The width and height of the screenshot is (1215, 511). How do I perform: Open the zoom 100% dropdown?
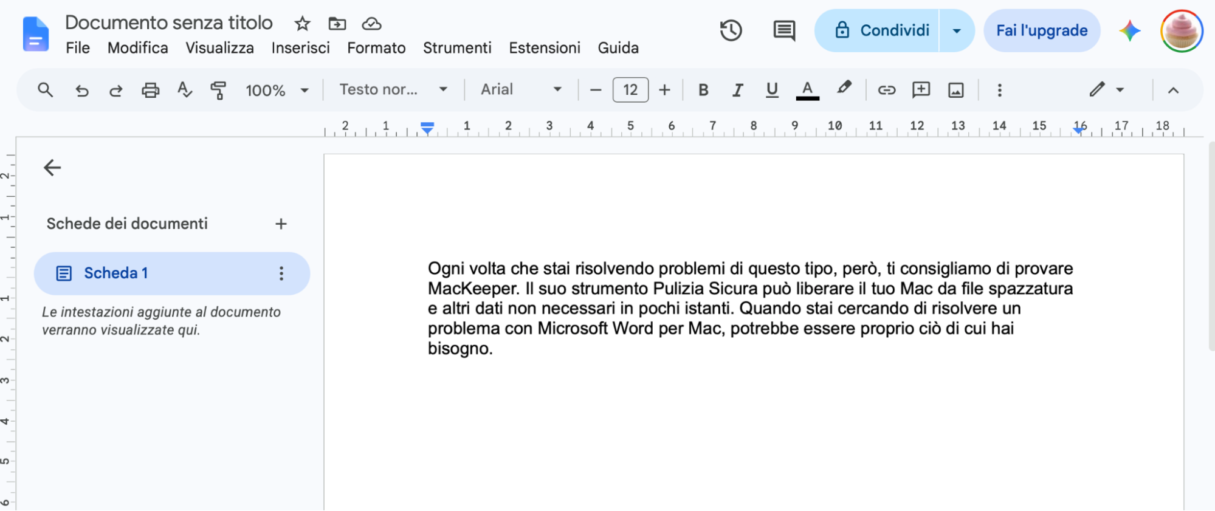[x=277, y=90]
